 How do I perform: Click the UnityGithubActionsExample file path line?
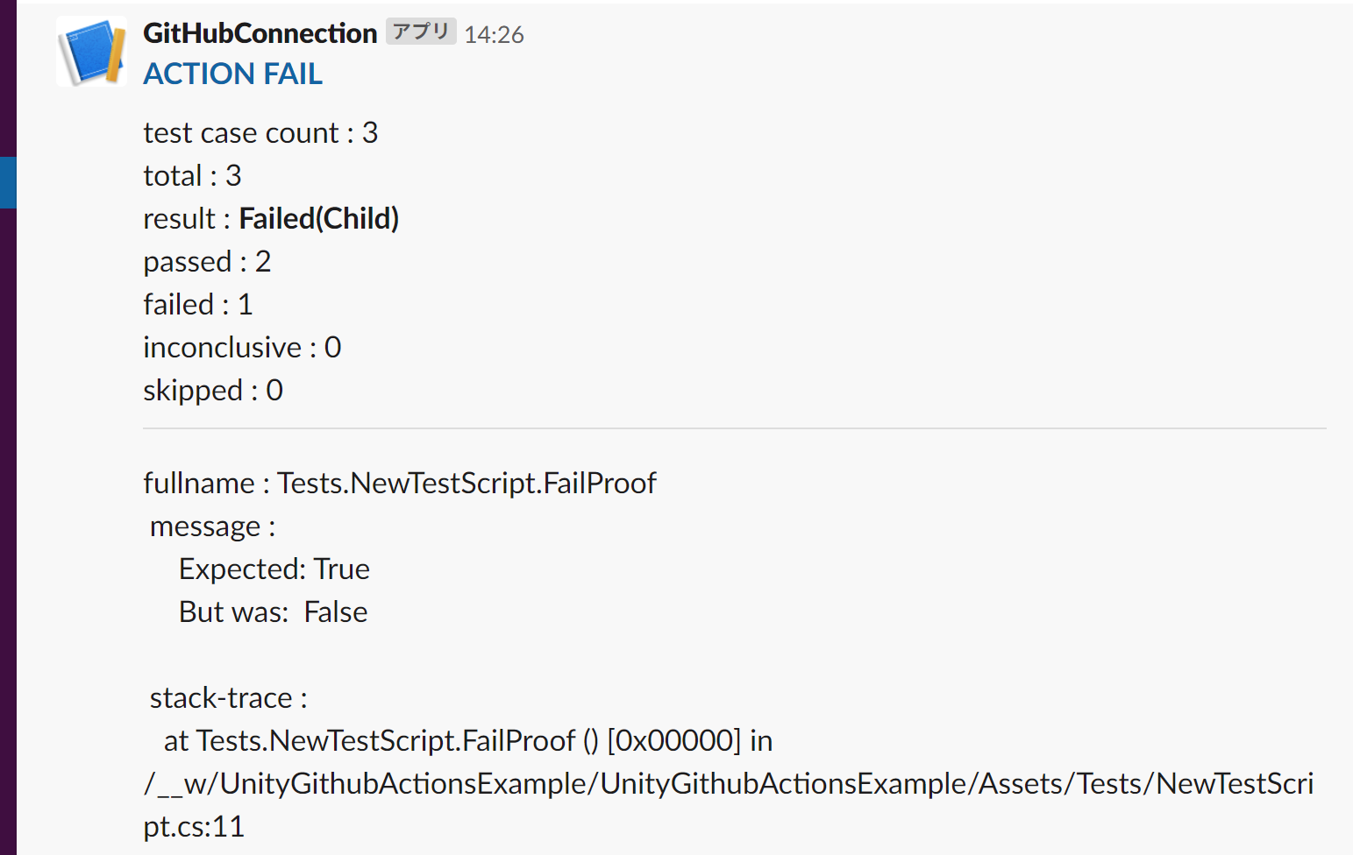728,784
